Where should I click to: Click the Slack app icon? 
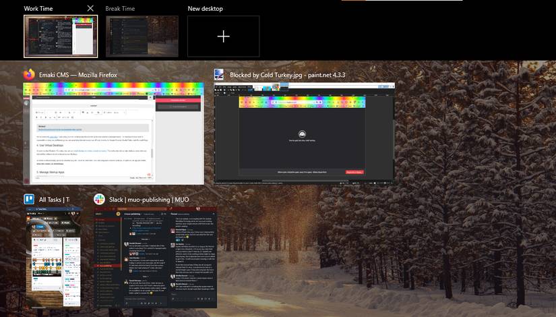(x=99, y=199)
